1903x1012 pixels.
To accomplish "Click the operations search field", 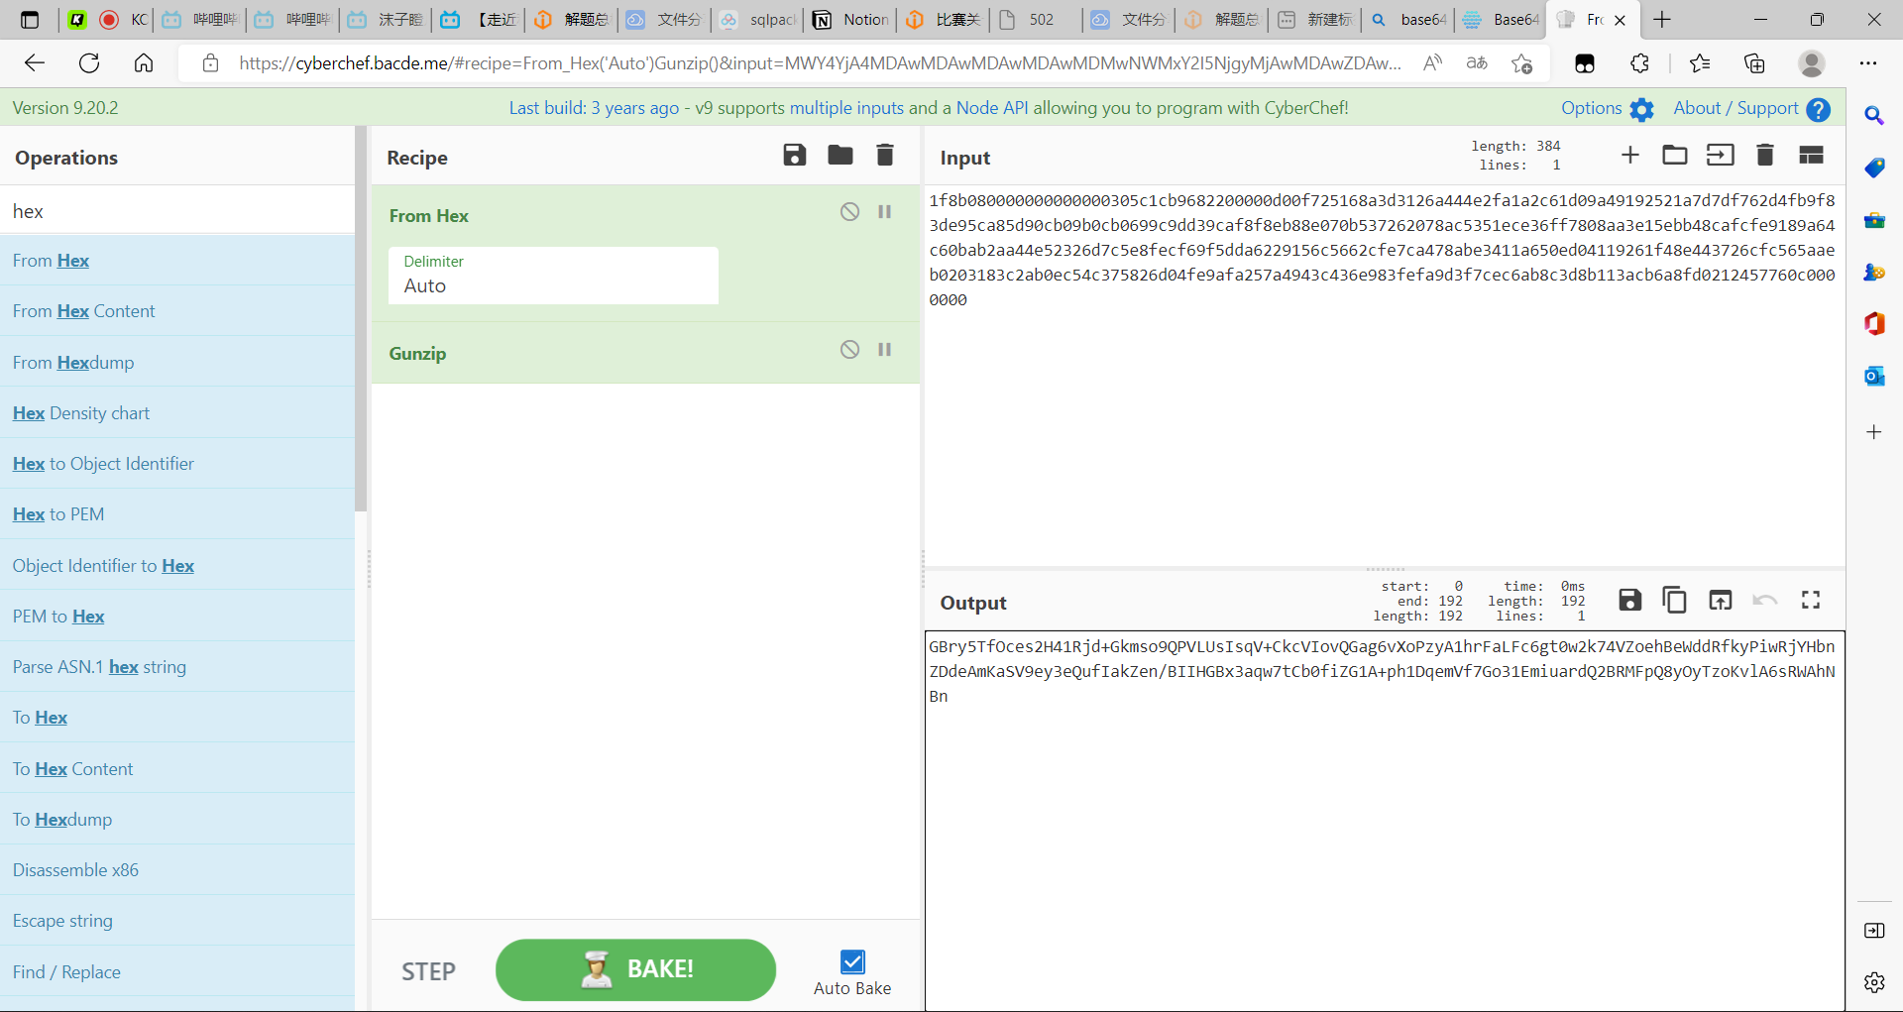I will [178, 211].
